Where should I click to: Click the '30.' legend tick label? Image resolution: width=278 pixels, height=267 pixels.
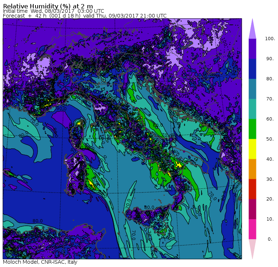coord(270,179)
